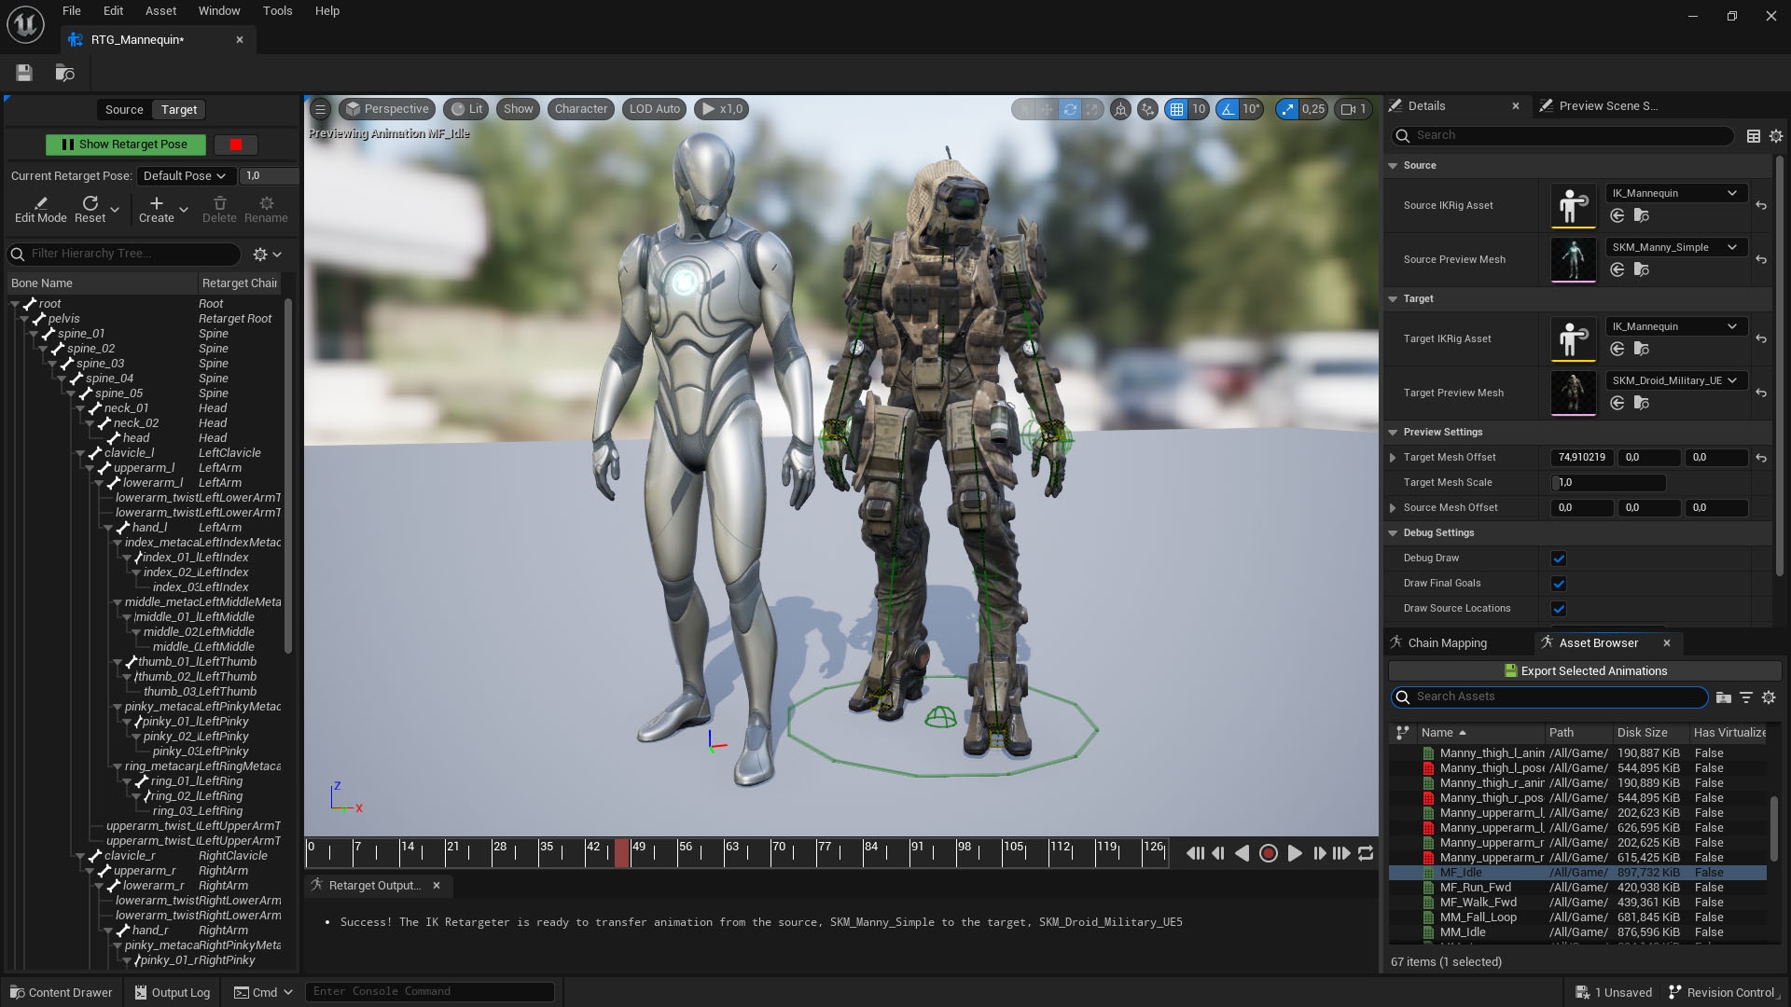Screen dimensions: 1791x1007
Task: Disable Draw Final Goals
Action: (1559, 583)
